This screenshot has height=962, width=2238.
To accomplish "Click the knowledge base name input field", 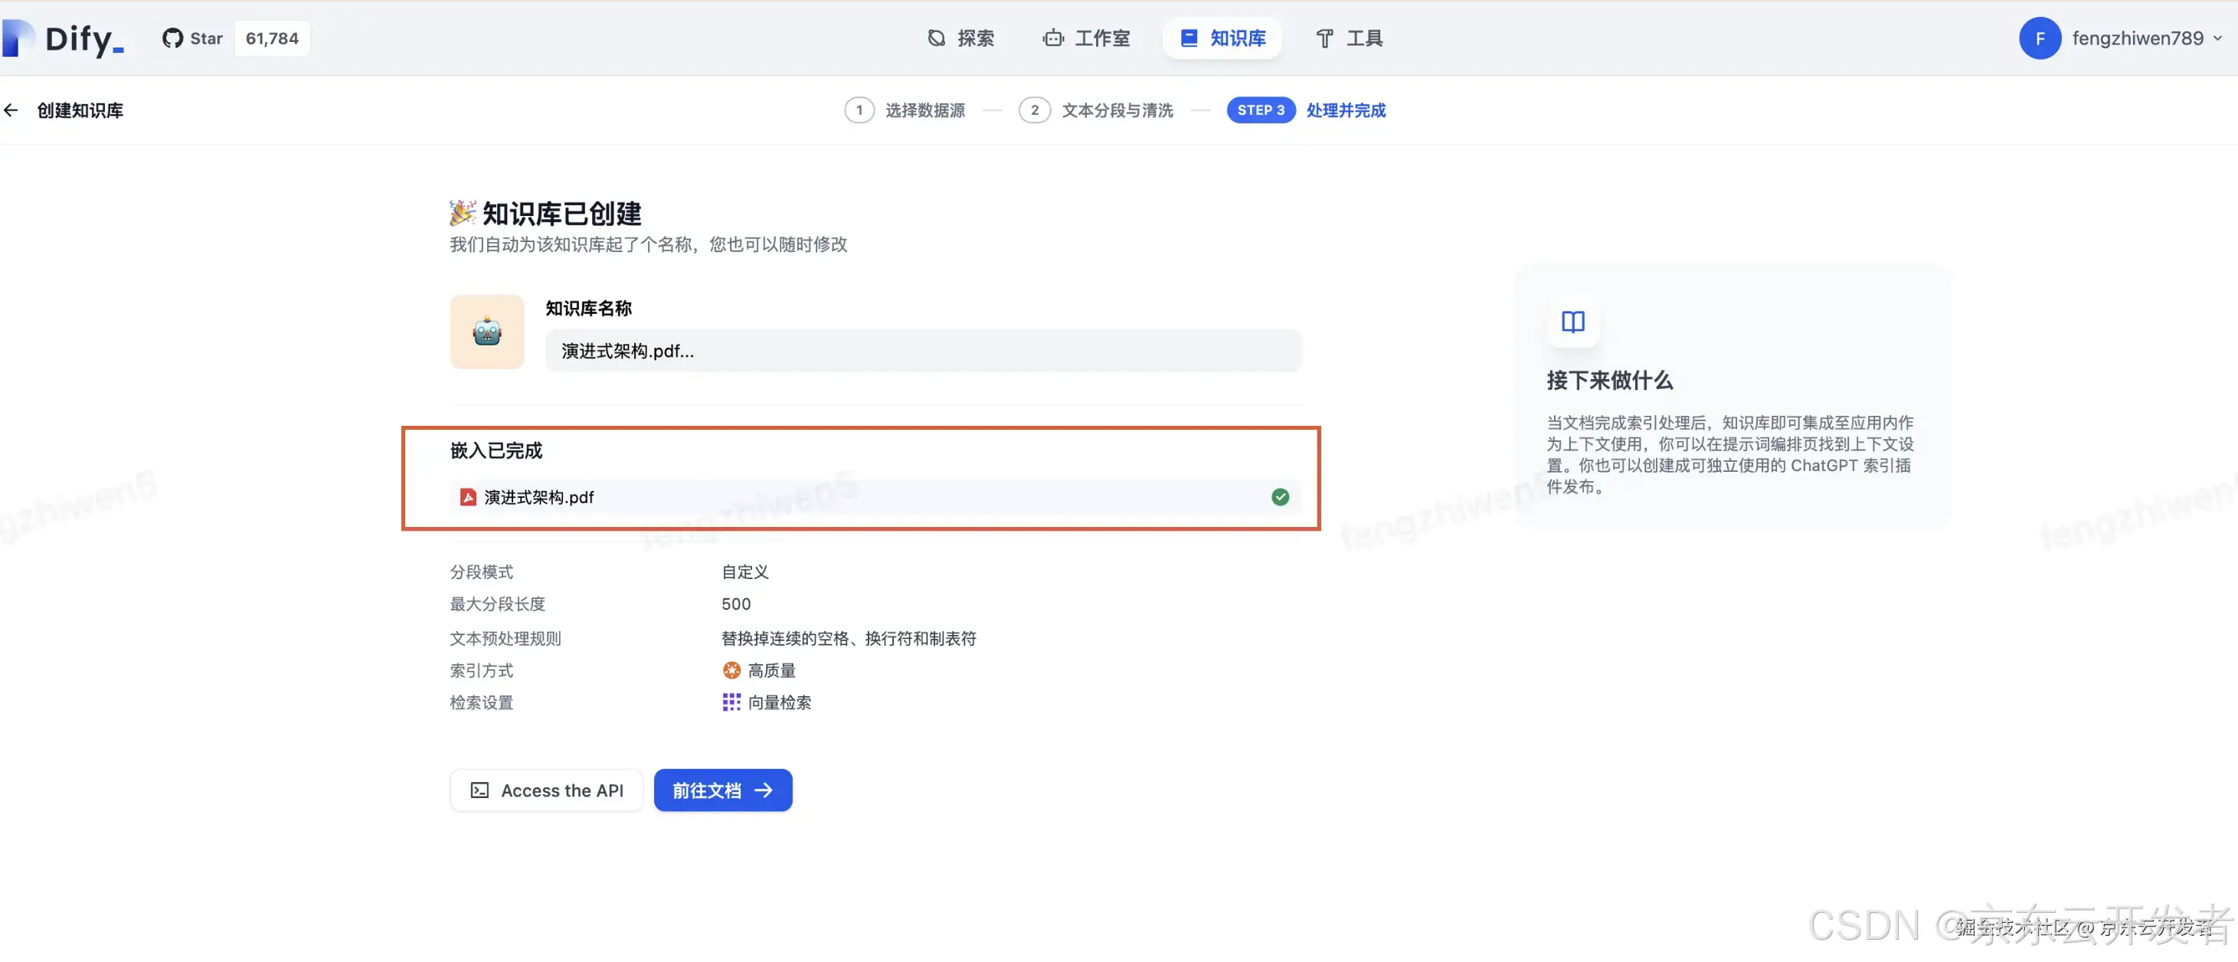I will [923, 351].
